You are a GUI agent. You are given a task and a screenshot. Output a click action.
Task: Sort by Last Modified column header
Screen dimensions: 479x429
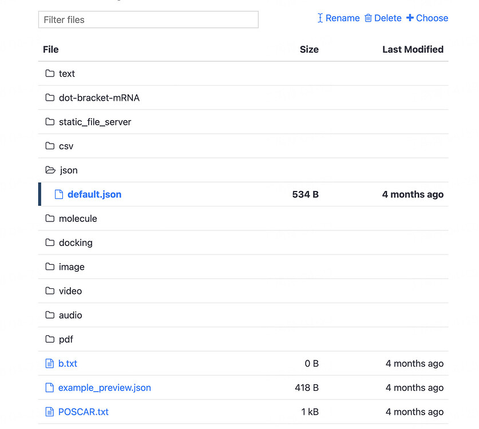click(413, 50)
